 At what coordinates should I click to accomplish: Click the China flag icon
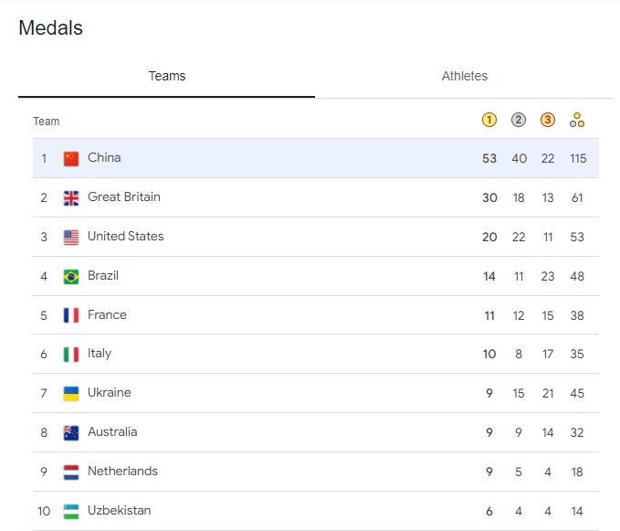[x=71, y=158]
